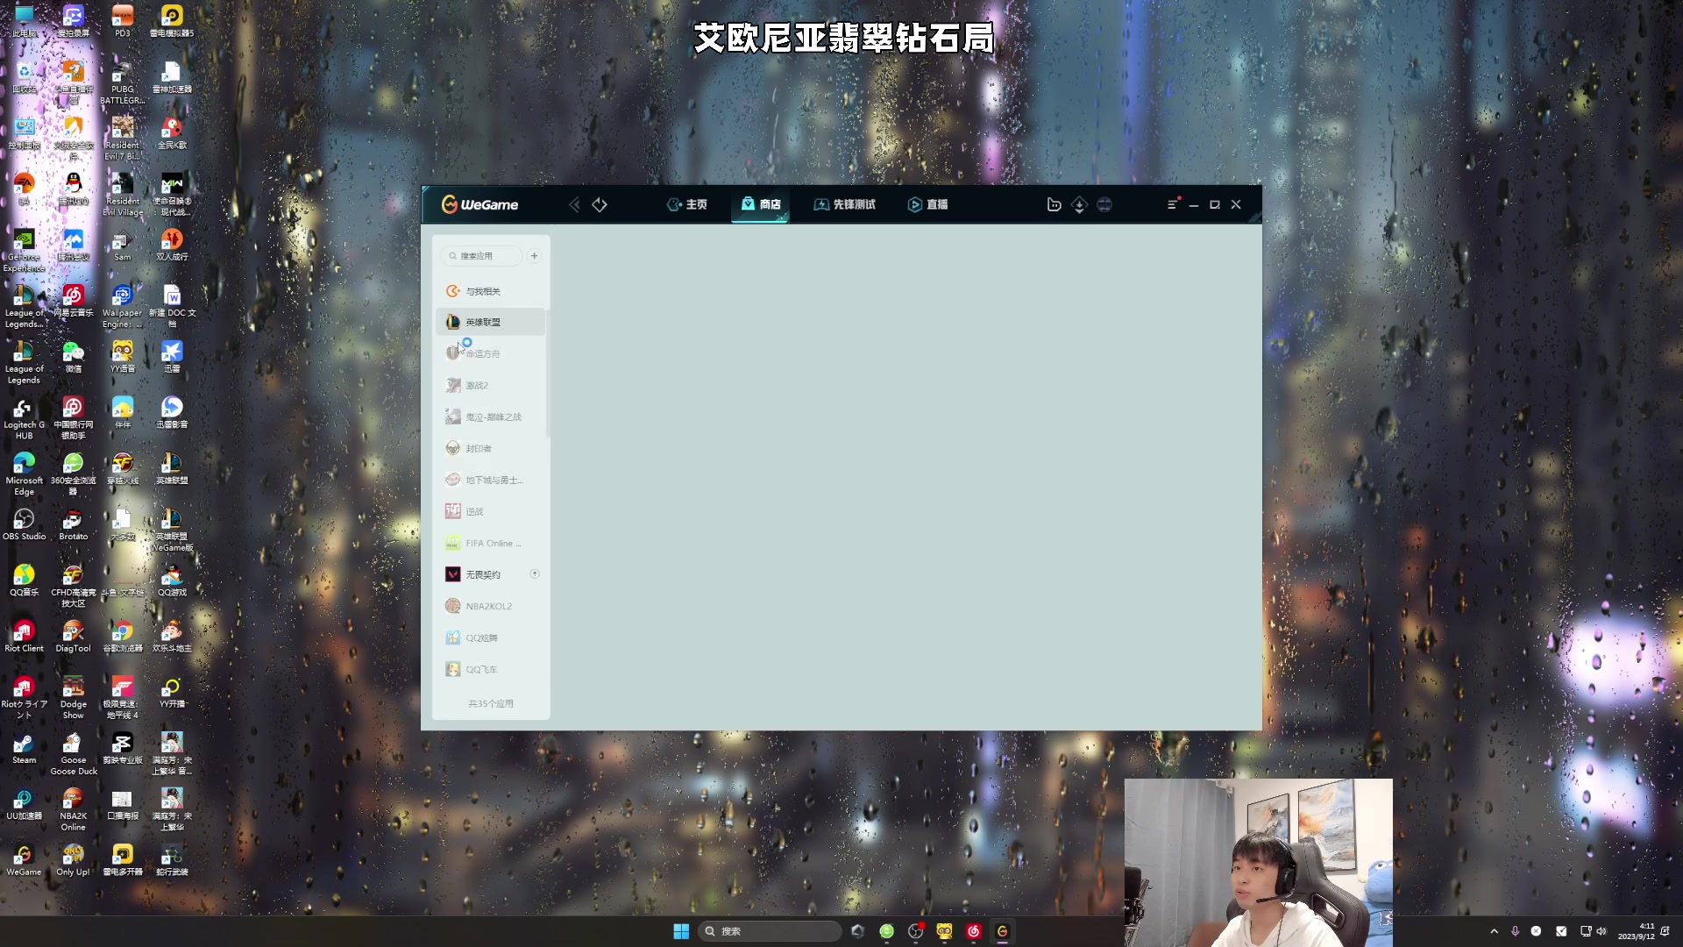Screen dimensions: 1683x947
Task: Open the Resident Evil Village desktop icon
Action: [x=122, y=194]
